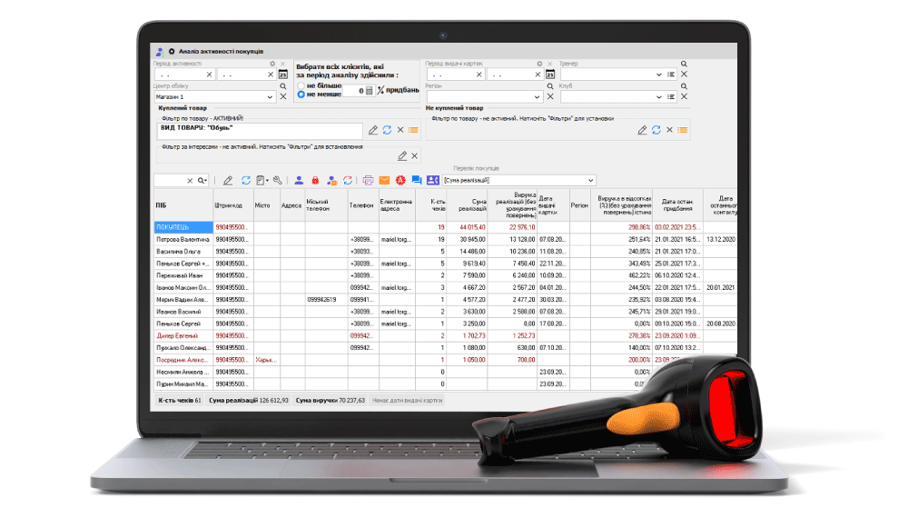Open the "Сума реалізації" dropdown
The width and height of the screenshot is (908, 518).
[591, 180]
